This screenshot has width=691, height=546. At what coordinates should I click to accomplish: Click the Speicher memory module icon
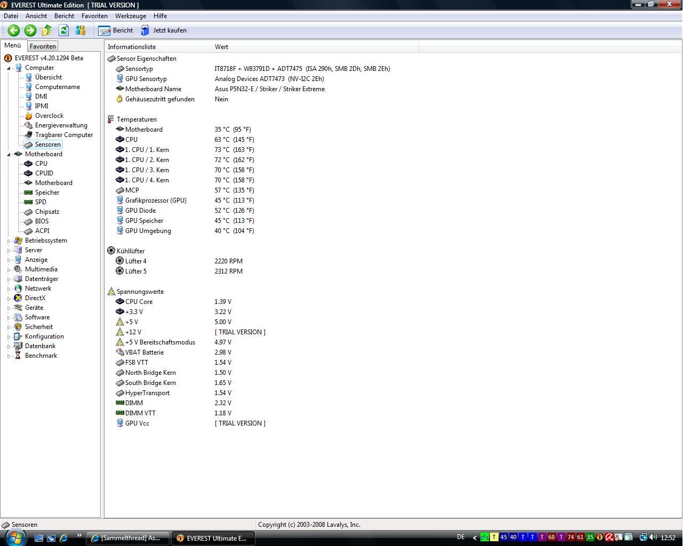[x=29, y=192]
